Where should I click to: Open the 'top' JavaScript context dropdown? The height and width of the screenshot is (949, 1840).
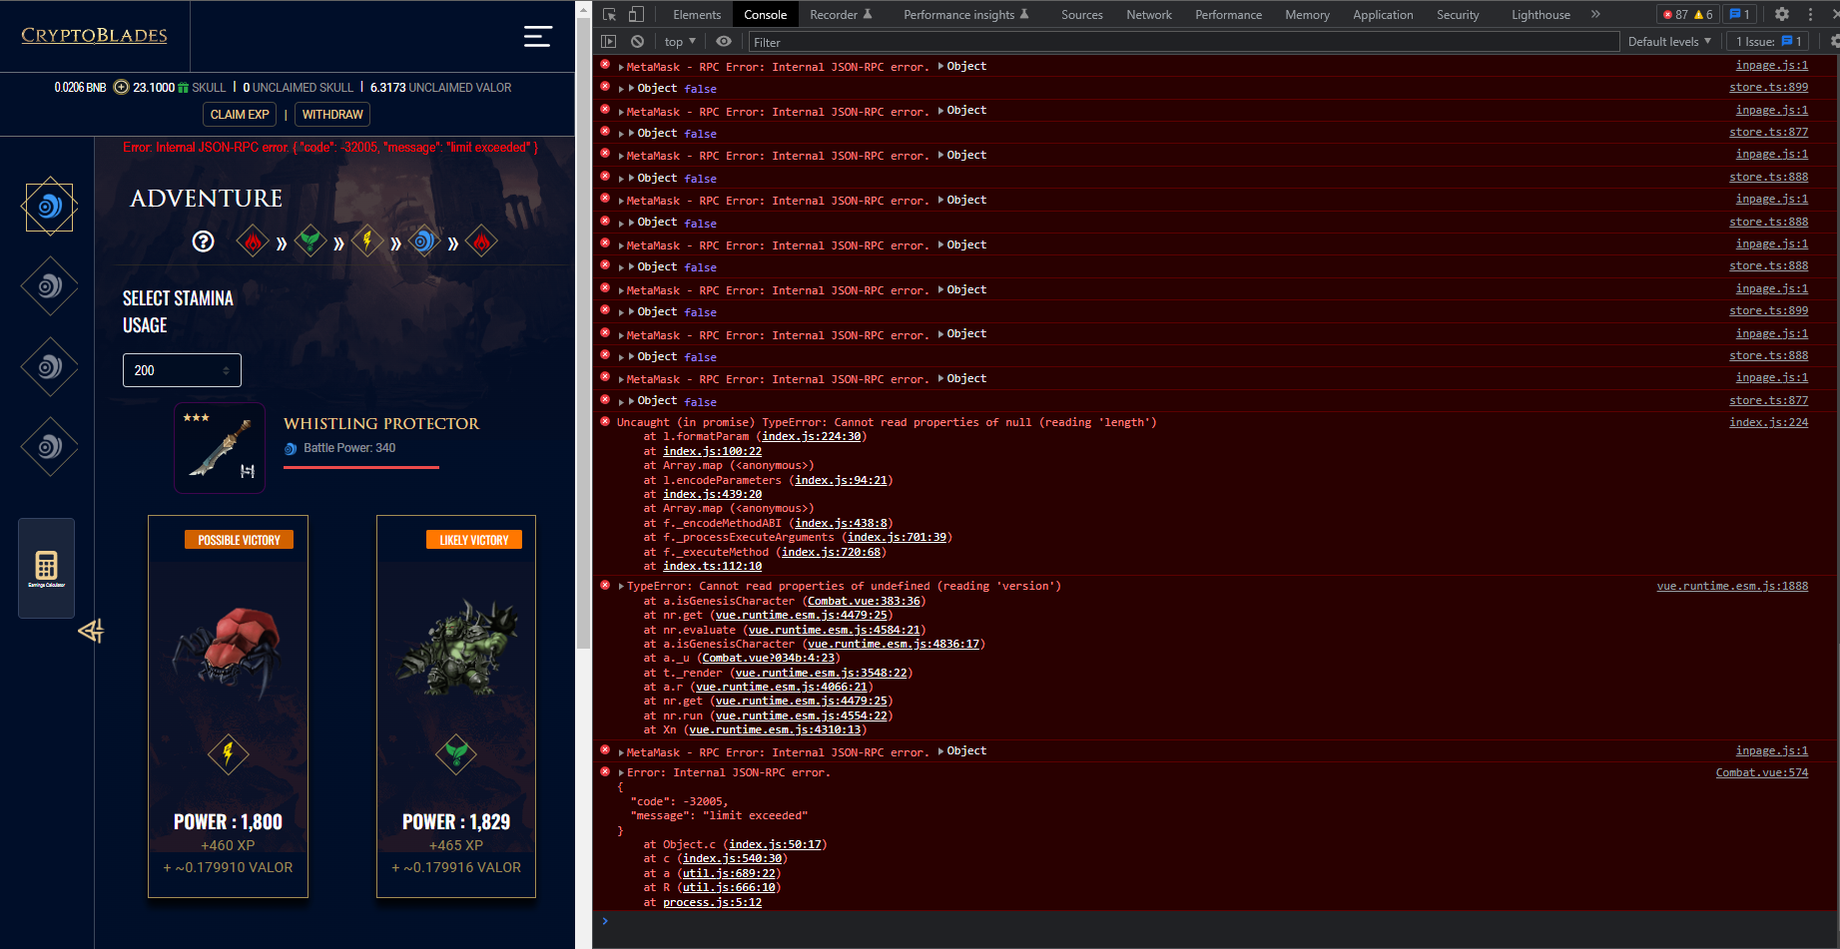click(x=678, y=41)
